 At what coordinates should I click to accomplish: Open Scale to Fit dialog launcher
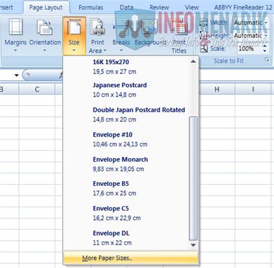tap(267, 60)
